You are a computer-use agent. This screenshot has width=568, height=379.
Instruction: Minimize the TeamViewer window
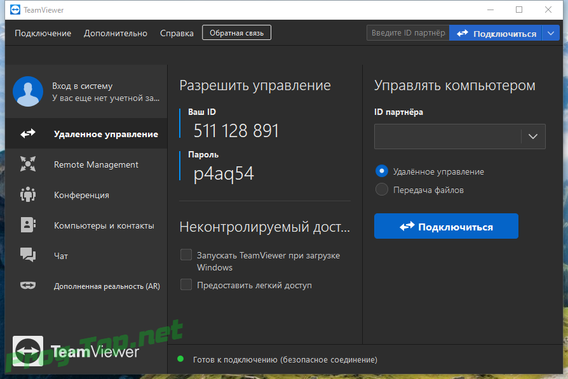pos(490,10)
